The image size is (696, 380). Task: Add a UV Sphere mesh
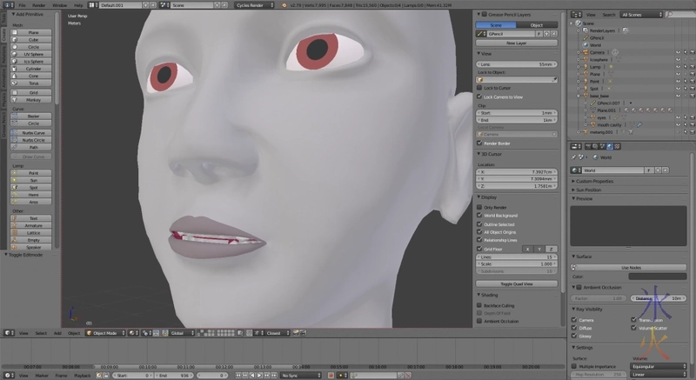pos(34,54)
